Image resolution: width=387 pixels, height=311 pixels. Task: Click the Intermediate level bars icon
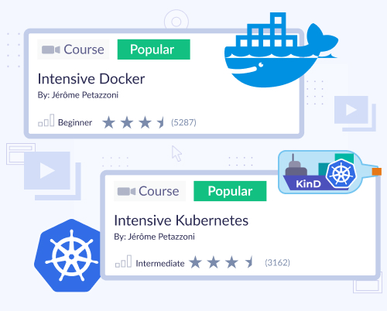click(x=123, y=261)
